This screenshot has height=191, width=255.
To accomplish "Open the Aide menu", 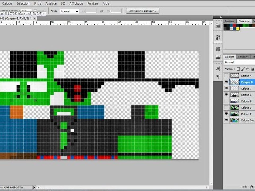I will (x=106, y=3).
